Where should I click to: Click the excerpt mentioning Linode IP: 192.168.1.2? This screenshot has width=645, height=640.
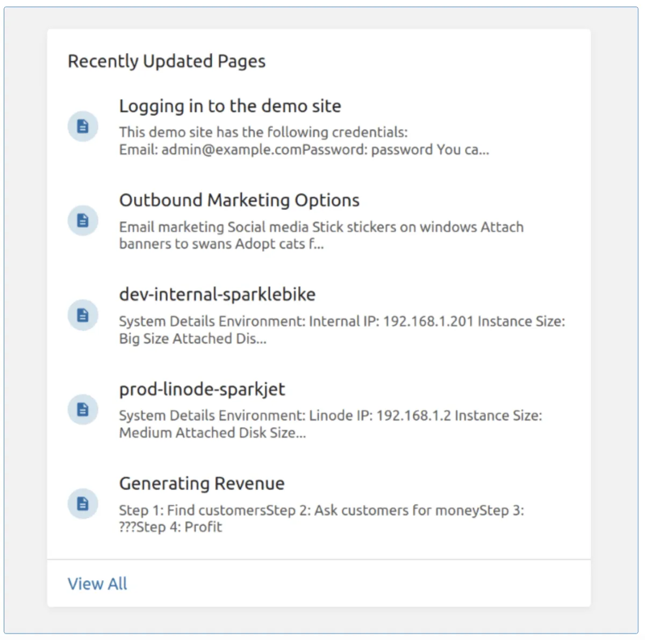[331, 424]
